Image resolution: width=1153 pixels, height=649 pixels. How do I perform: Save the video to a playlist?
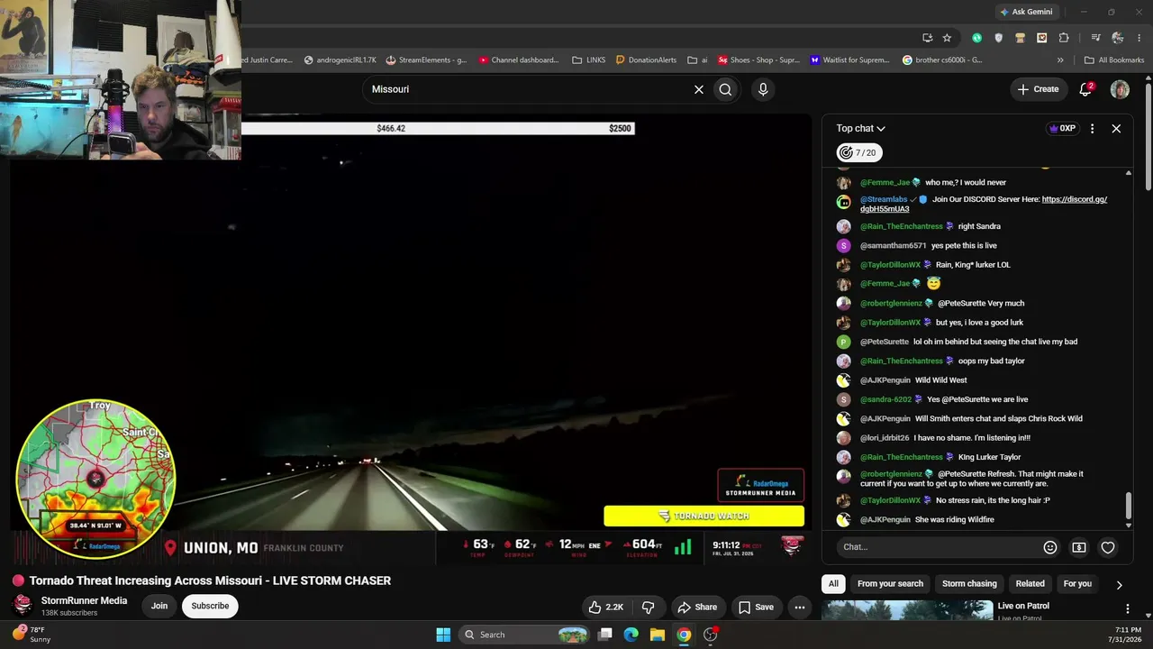(756, 608)
